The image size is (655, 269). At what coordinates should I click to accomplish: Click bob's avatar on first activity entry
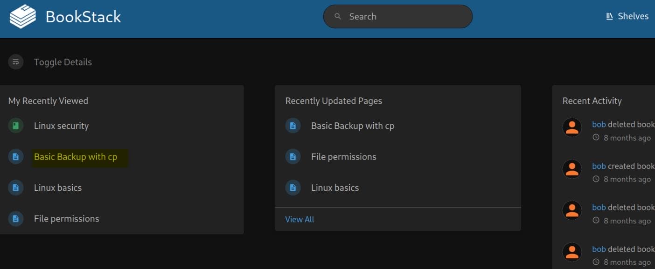(572, 128)
